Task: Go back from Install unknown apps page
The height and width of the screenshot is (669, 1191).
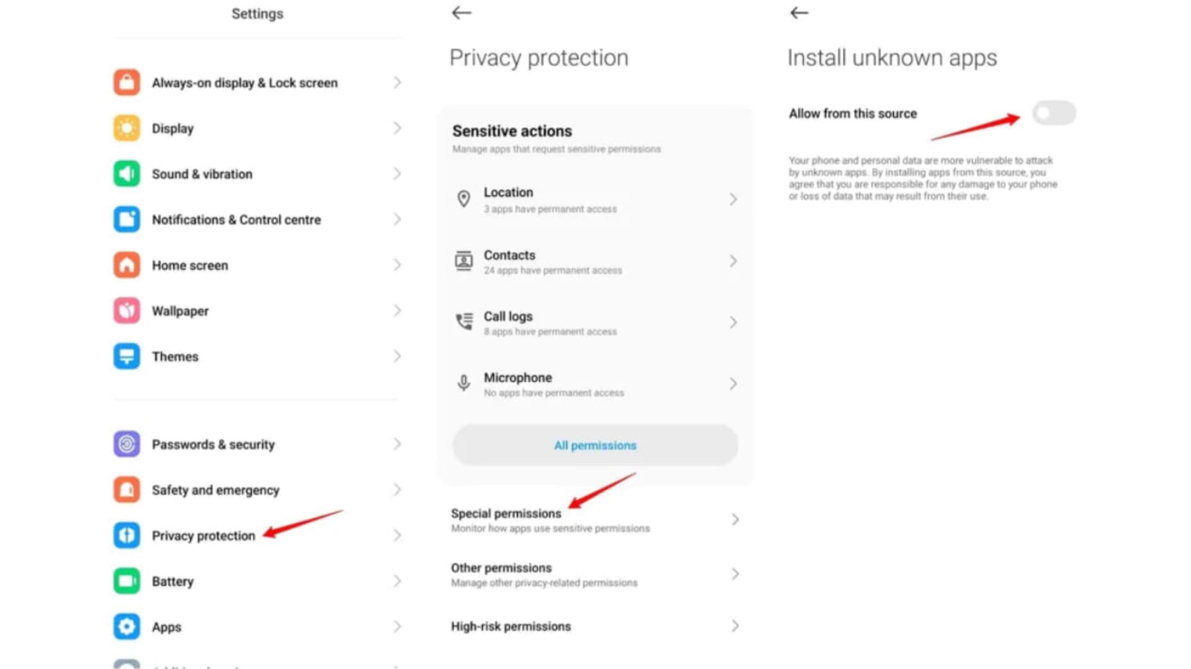Action: (800, 12)
